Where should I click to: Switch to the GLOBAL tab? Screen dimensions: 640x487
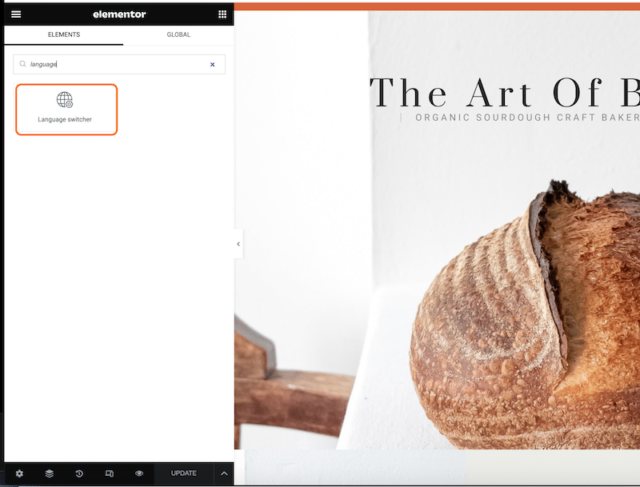pyautogui.click(x=178, y=34)
